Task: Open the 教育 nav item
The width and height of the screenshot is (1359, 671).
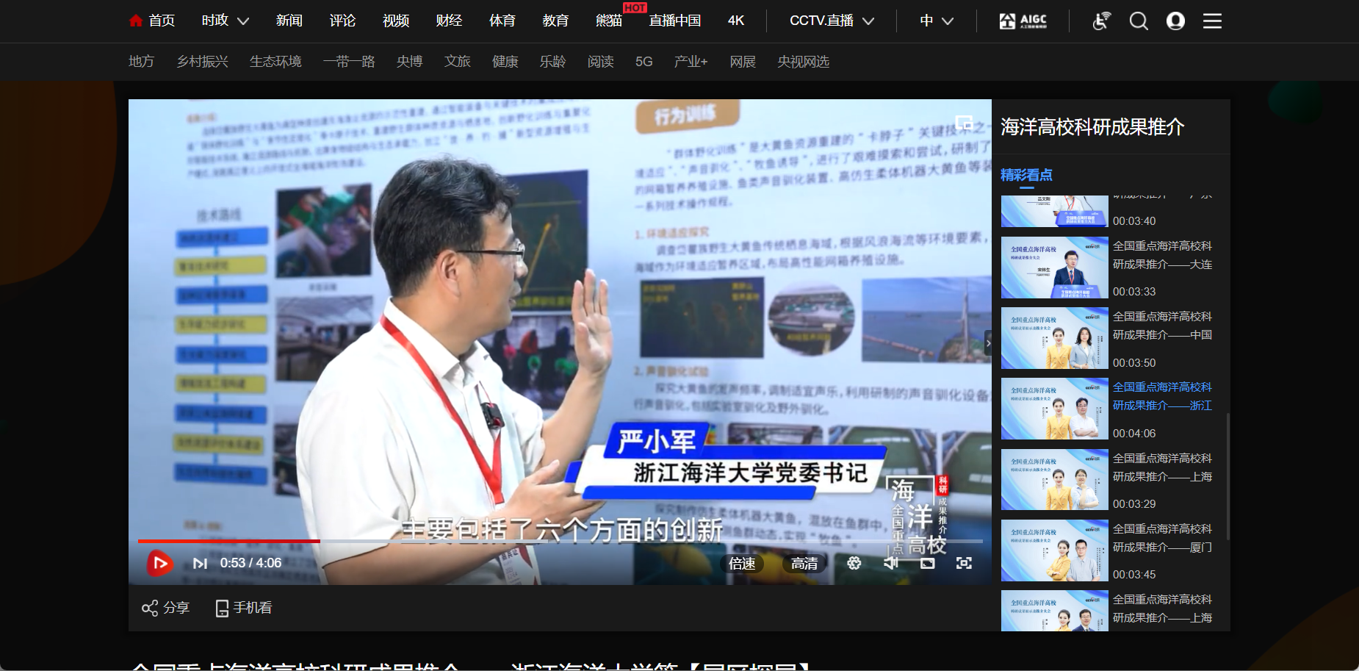Action: coord(555,21)
